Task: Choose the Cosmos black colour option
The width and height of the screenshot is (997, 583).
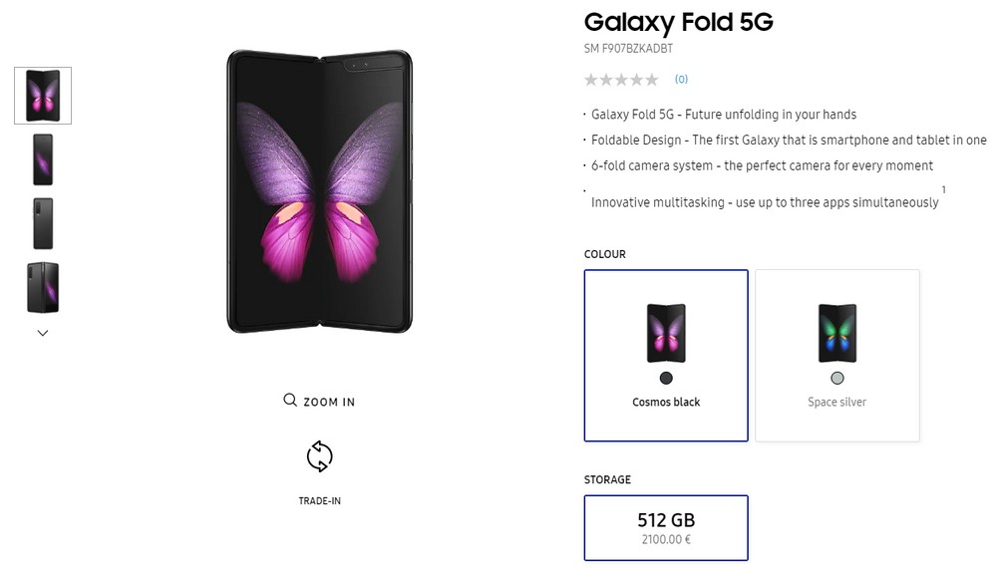Action: 666,356
